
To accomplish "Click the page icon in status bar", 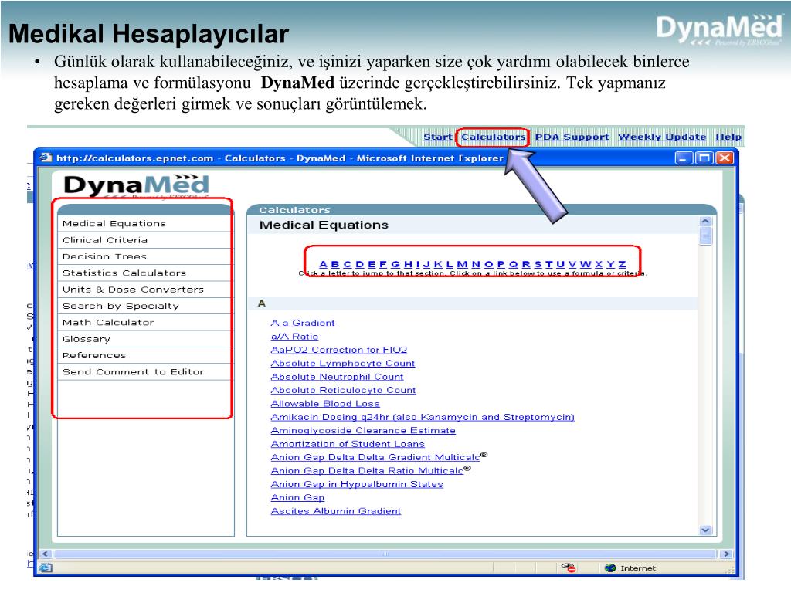I will point(46,568).
